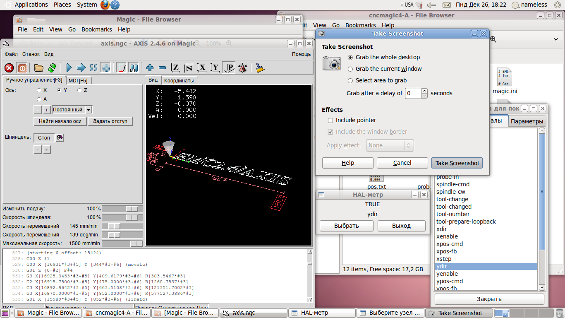
Task: Increase the screenshot delay with the up stepper
Action: pyautogui.click(x=424, y=91)
